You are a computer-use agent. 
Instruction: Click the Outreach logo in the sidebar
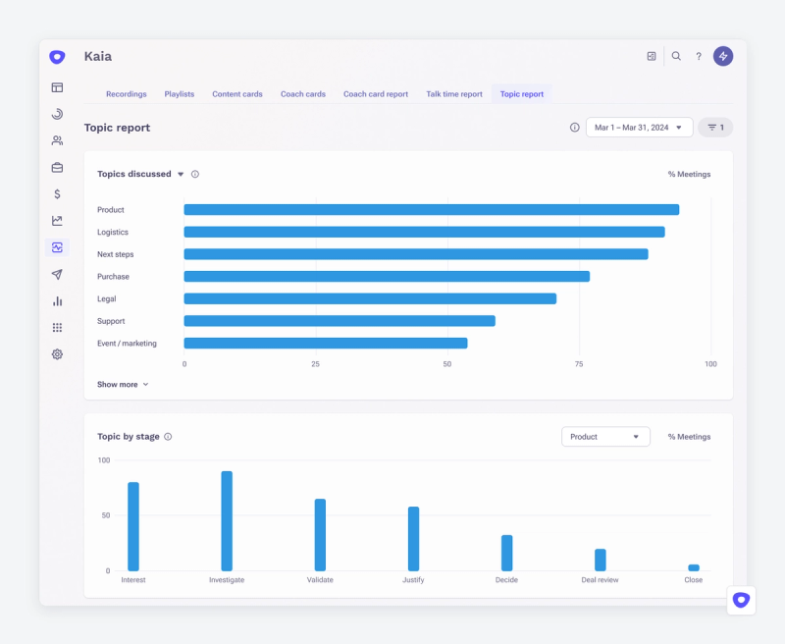[57, 57]
